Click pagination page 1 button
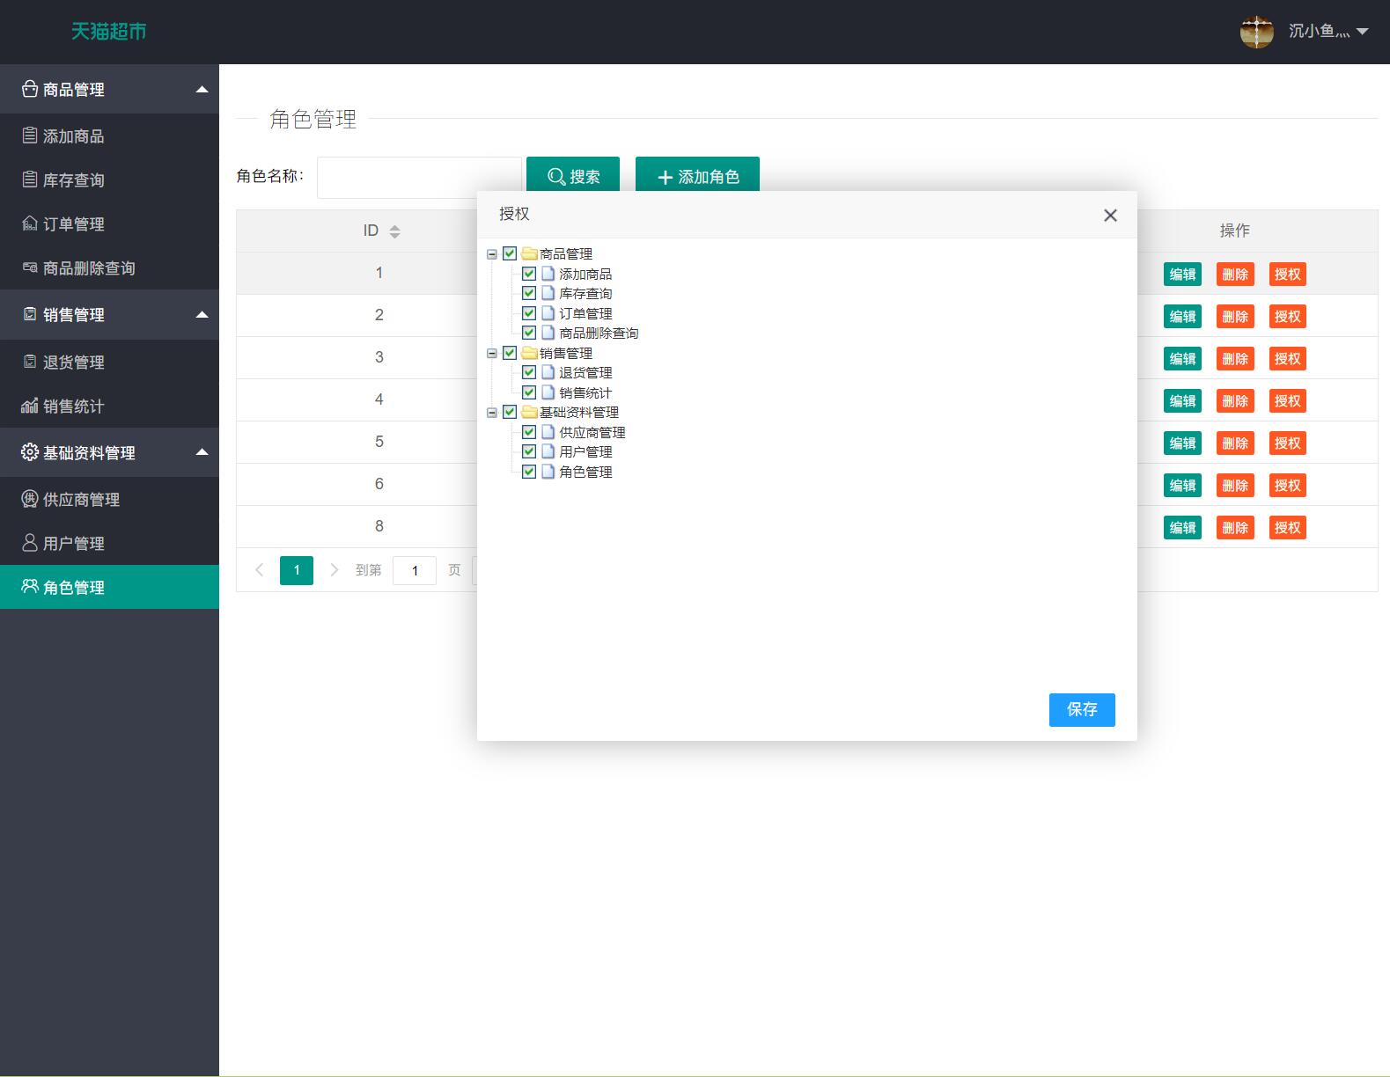The height and width of the screenshot is (1077, 1390). (x=297, y=570)
